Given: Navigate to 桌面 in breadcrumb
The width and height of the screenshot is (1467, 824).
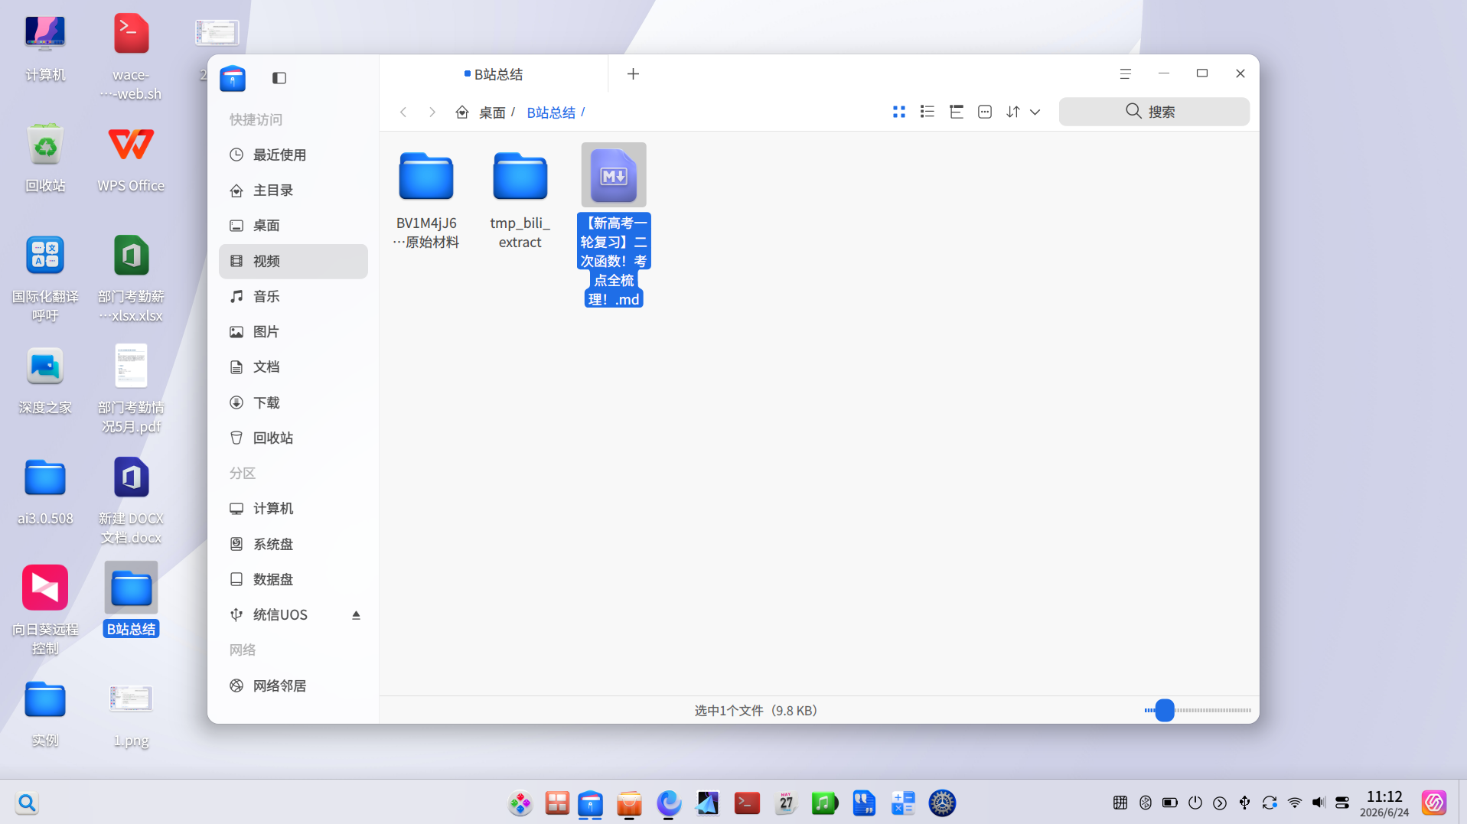Looking at the screenshot, I should click(x=492, y=112).
